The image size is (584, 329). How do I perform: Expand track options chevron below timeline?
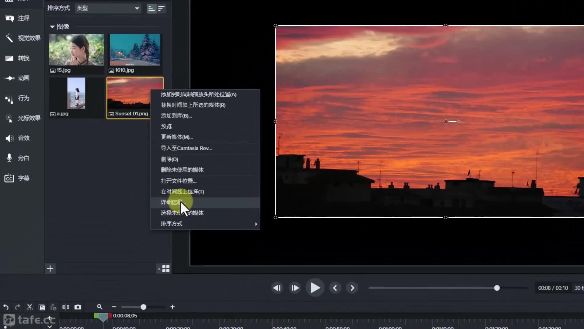pos(50,327)
